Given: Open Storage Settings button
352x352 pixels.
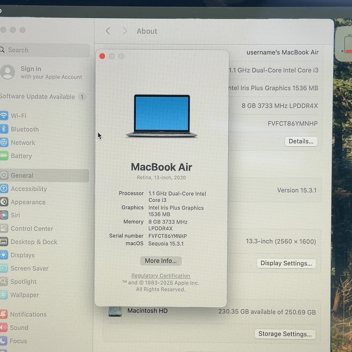Looking at the screenshot, I should tap(285, 334).
